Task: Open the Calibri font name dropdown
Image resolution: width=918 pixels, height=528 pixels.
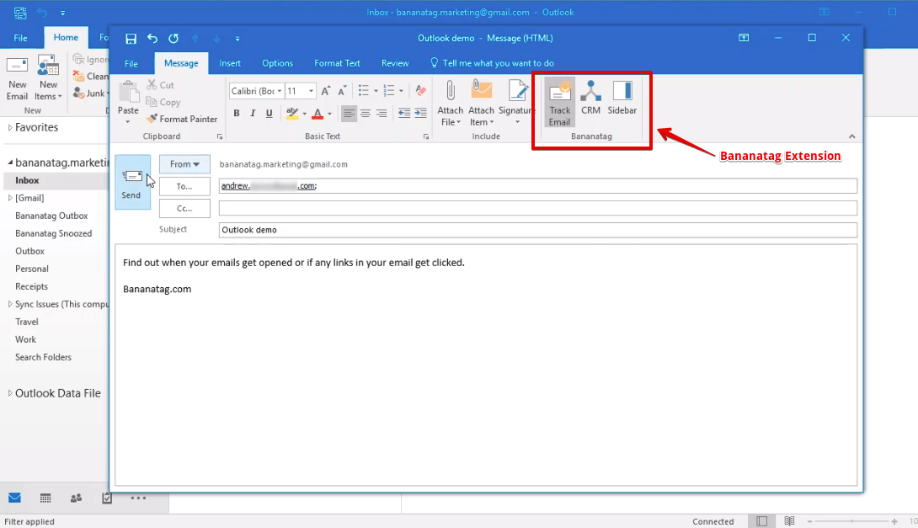Action: point(280,91)
